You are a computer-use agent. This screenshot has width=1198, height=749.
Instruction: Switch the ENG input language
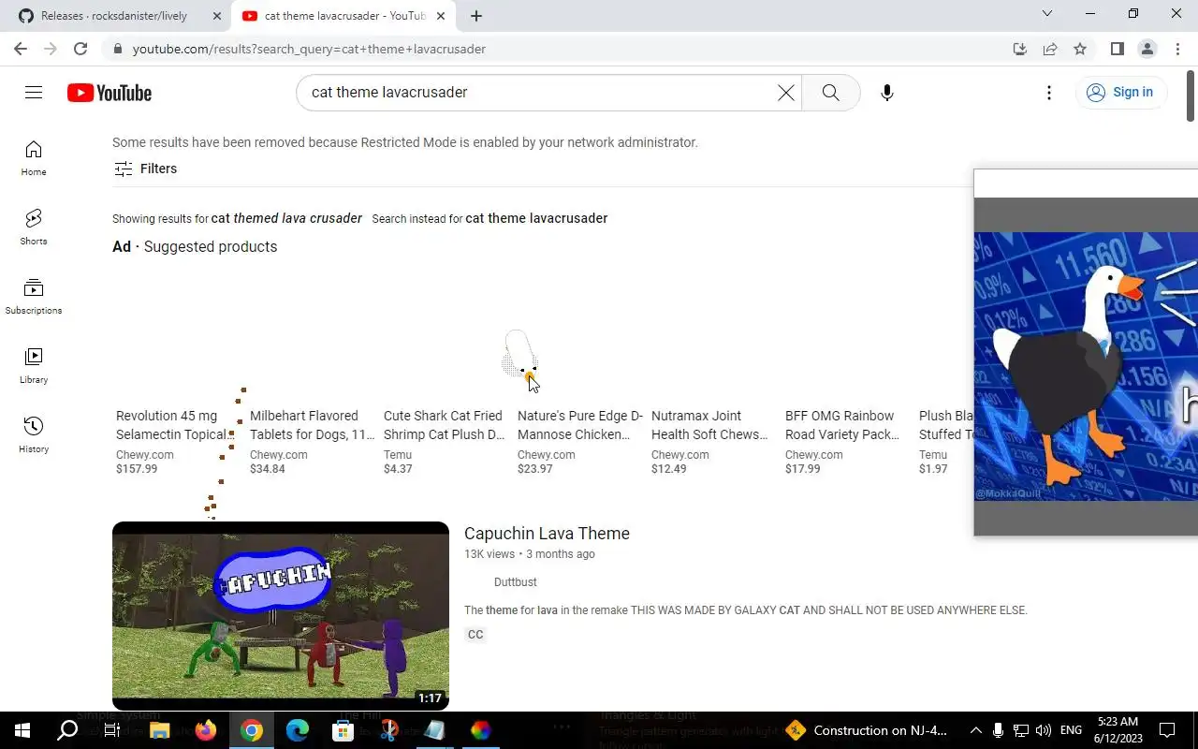pyautogui.click(x=1072, y=730)
